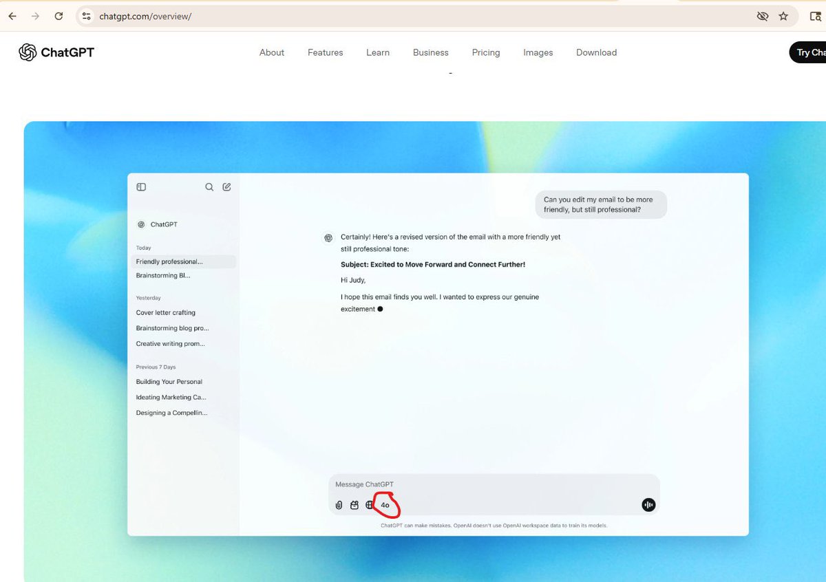Screen dimensions: 826x582
Task: Open the Business menu item
Action: click(431, 52)
